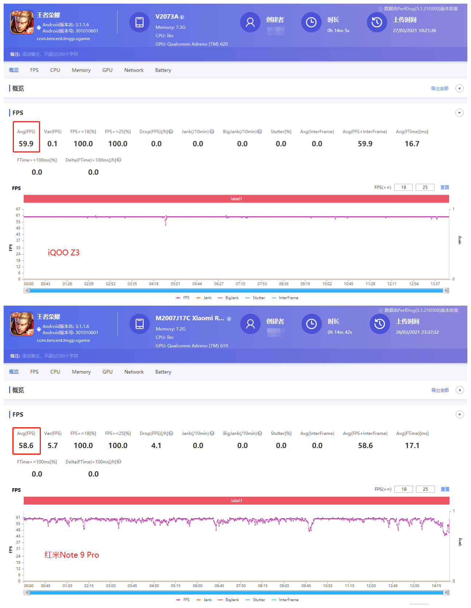471x608 pixels.
Task: Click the info icon next to V2073A
Action: [x=182, y=17]
